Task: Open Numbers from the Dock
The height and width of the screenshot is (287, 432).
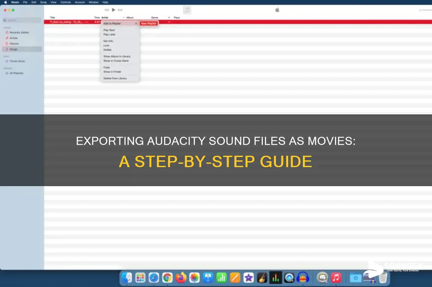Action: pos(221,278)
